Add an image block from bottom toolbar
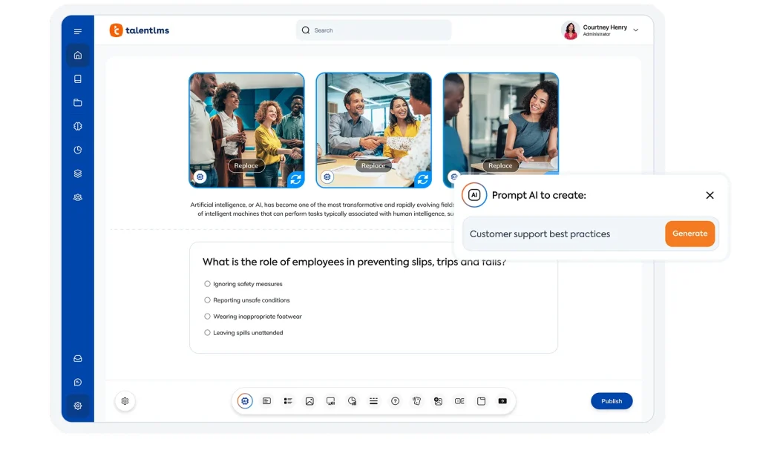 309,401
